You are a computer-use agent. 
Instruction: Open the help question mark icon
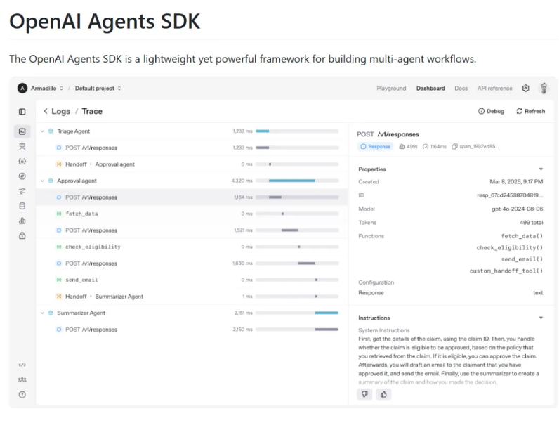pos(22,395)
